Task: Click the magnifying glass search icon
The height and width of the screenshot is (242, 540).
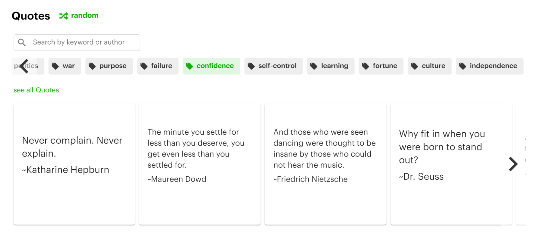Action: pyautogui.click(x=22, y=42)
